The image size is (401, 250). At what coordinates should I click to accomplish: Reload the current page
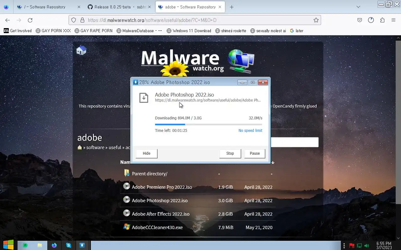30,20
